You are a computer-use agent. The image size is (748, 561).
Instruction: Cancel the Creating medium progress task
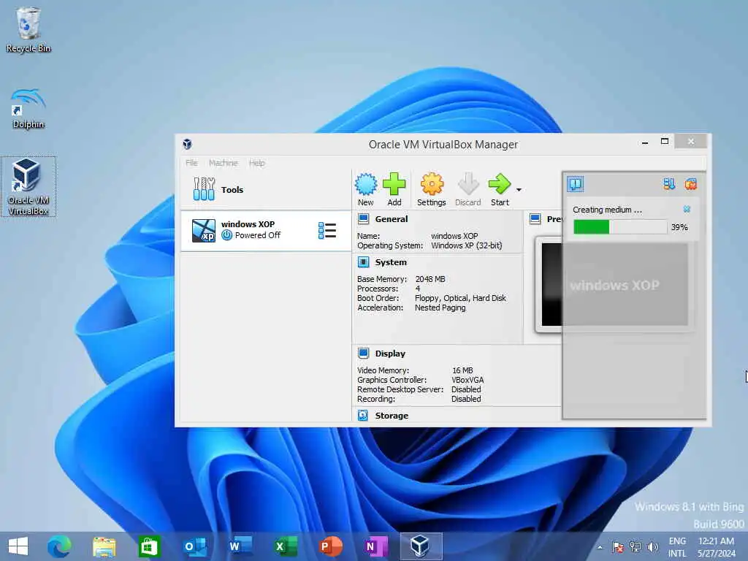[687, 209]
